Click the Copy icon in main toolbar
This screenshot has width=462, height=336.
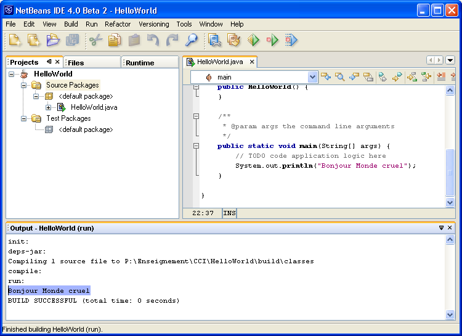point(115,40)
